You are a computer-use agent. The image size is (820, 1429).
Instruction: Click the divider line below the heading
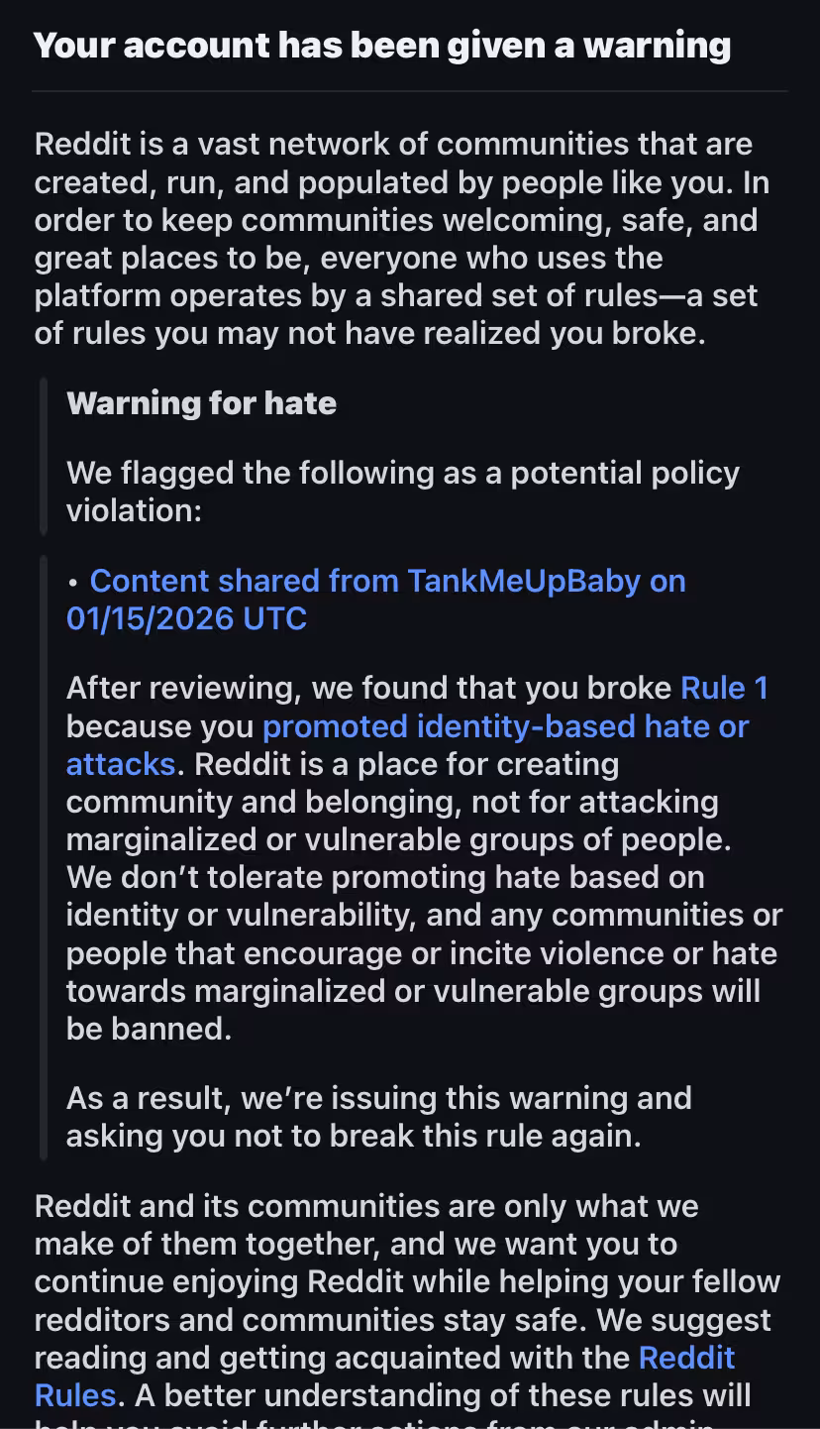coord(410,91)
